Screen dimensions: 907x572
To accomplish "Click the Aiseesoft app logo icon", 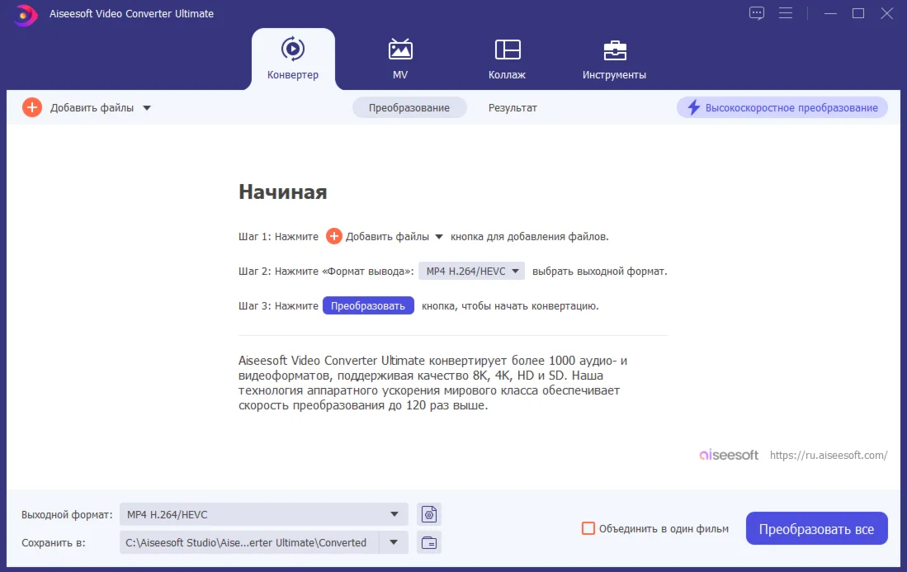I will tap(26, 14).
